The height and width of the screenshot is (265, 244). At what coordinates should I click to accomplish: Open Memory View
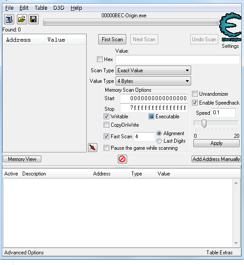tap(22, 159)
